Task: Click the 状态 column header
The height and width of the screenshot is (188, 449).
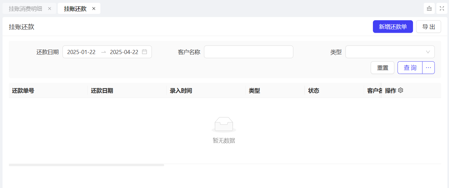Action: click(x=334, y=91)
